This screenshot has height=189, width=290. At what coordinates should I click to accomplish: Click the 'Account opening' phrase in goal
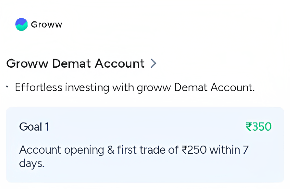62,150
